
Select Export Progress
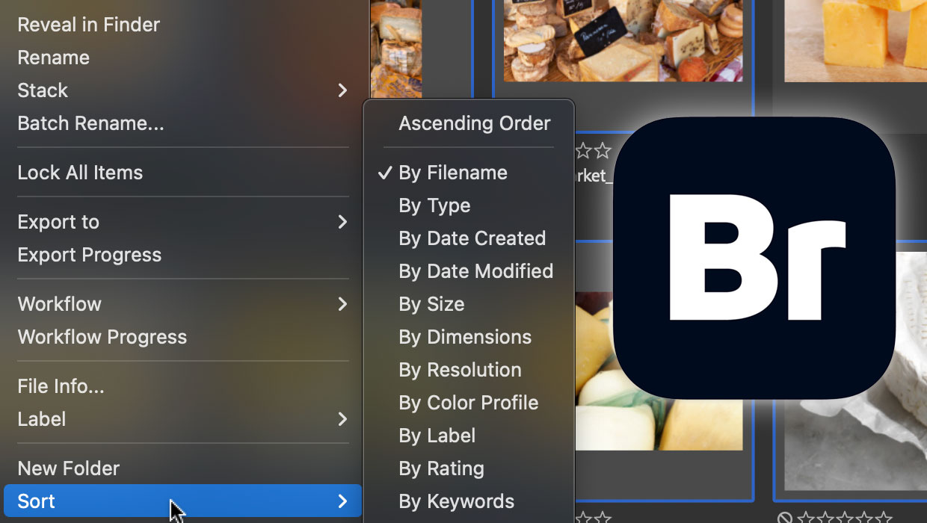[89, 255]
